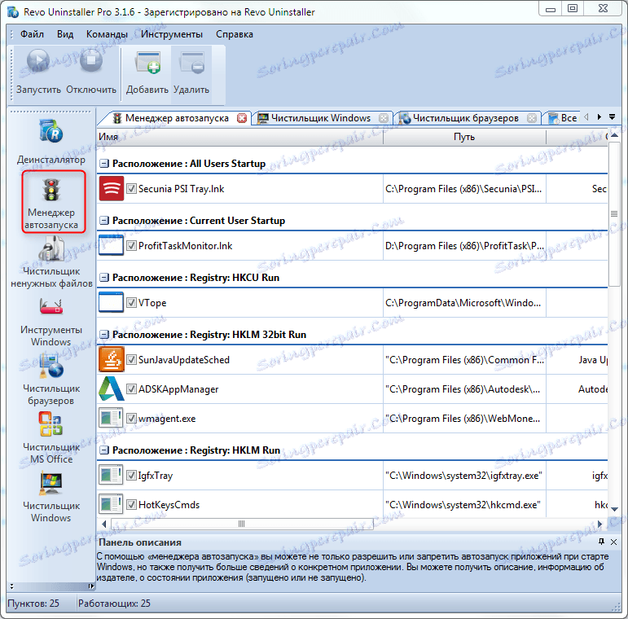The width and height of the screenshot is (628, 619).
Task: Close the Чистильщик Windows tab
Action: click(x=384, y=118)
